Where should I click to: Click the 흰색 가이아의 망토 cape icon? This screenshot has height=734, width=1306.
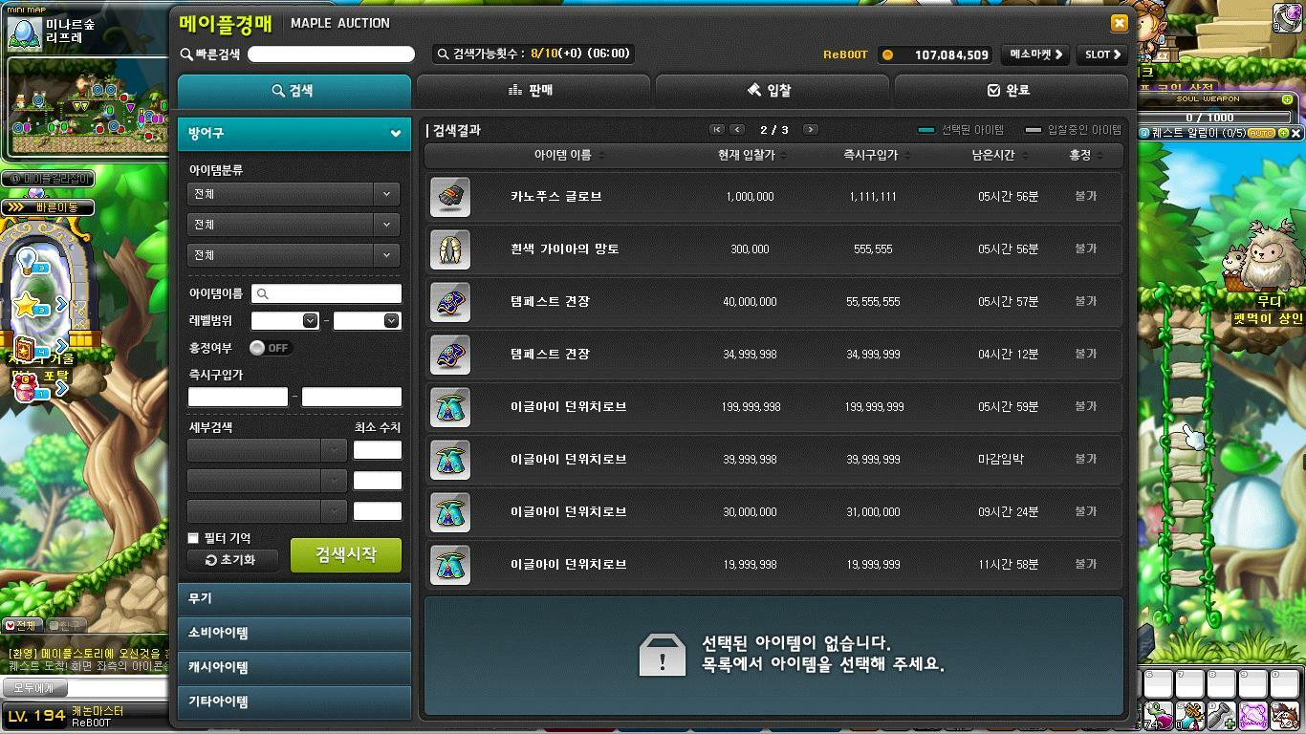[450, 249]
